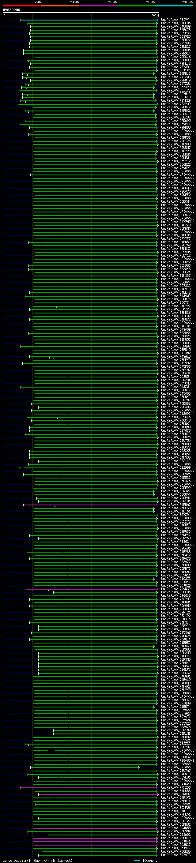
Task: Select label UniRef100_C5DCH4
Action: [176, 201]
